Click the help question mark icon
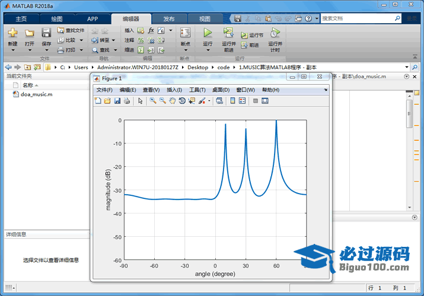The height and width of the screenshot is (296, 424). pos(308,18)
